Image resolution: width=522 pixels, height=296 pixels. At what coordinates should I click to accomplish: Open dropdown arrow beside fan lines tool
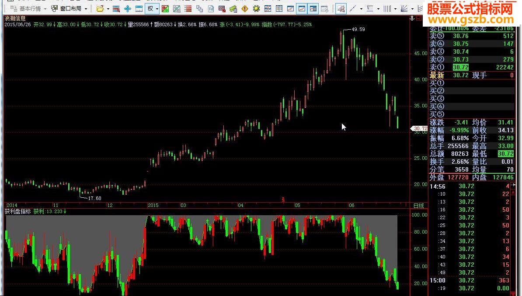click(412, 9)
